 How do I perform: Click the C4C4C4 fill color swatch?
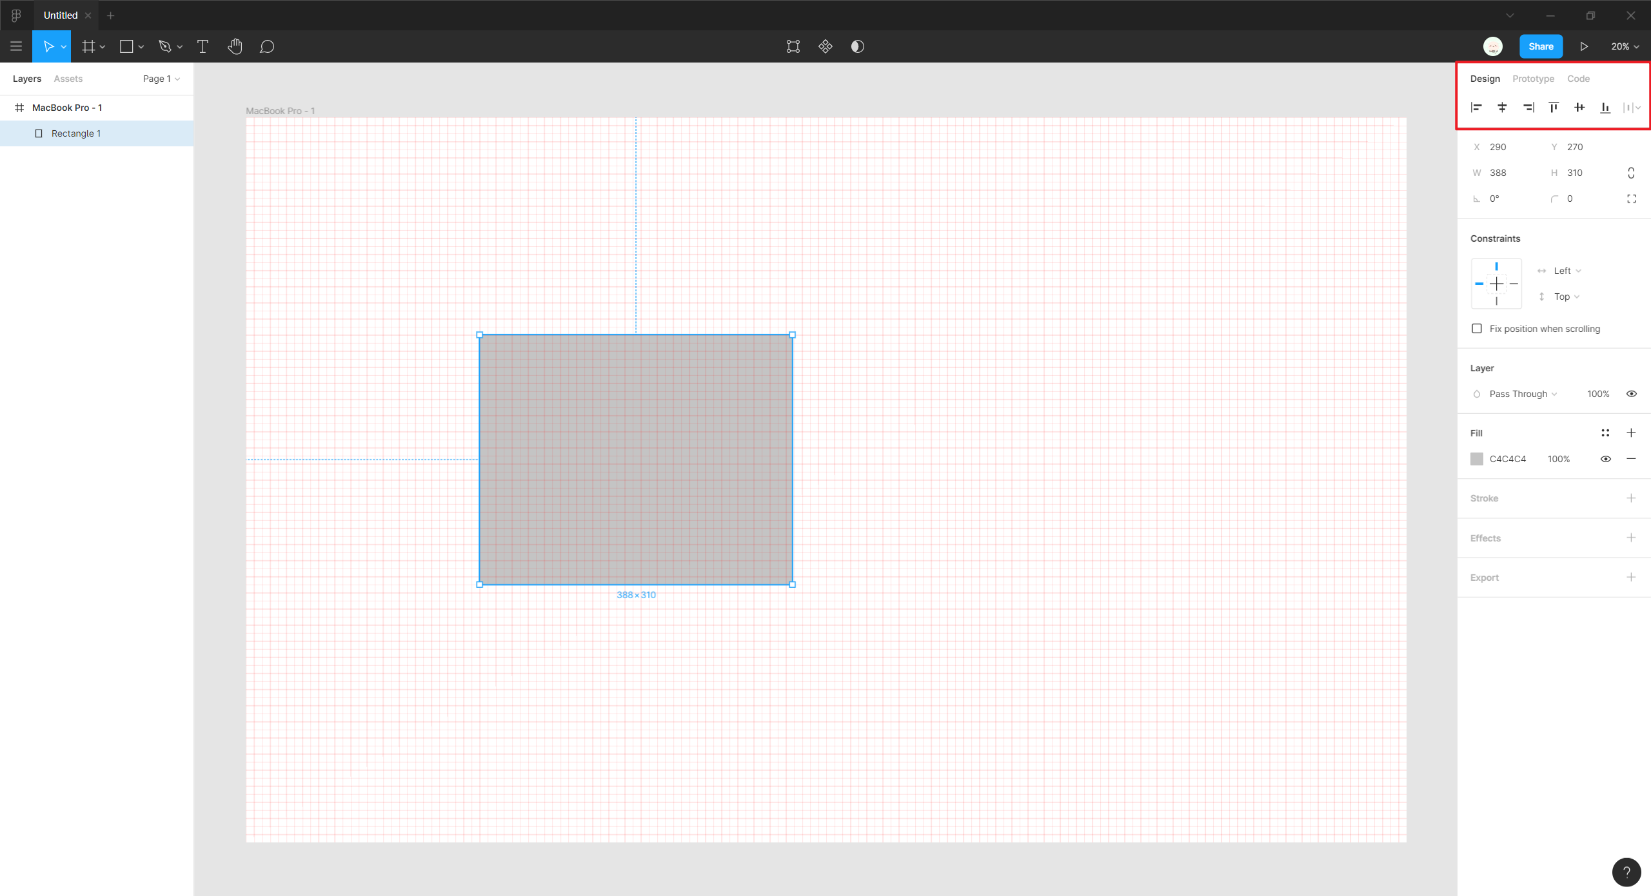[x=1477, y=459]
